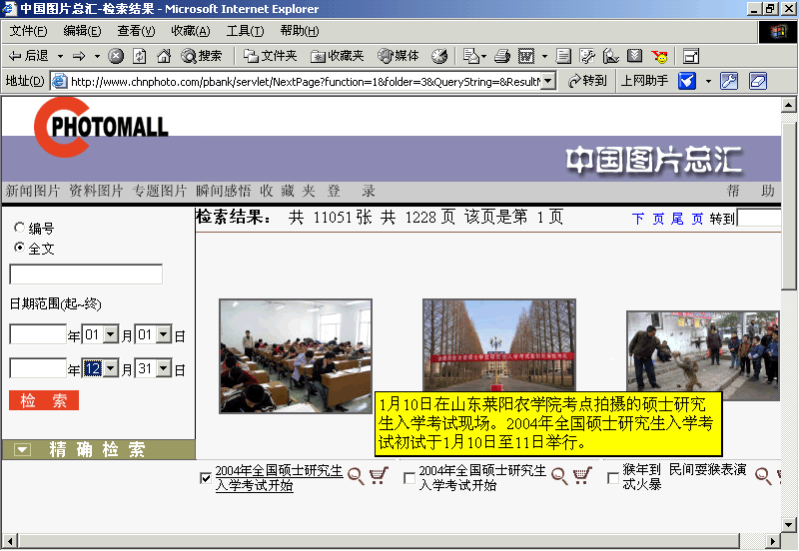The image size is (799, 551).
Task: Click the History icon in toolbar
Action: (x=439, y=56)
